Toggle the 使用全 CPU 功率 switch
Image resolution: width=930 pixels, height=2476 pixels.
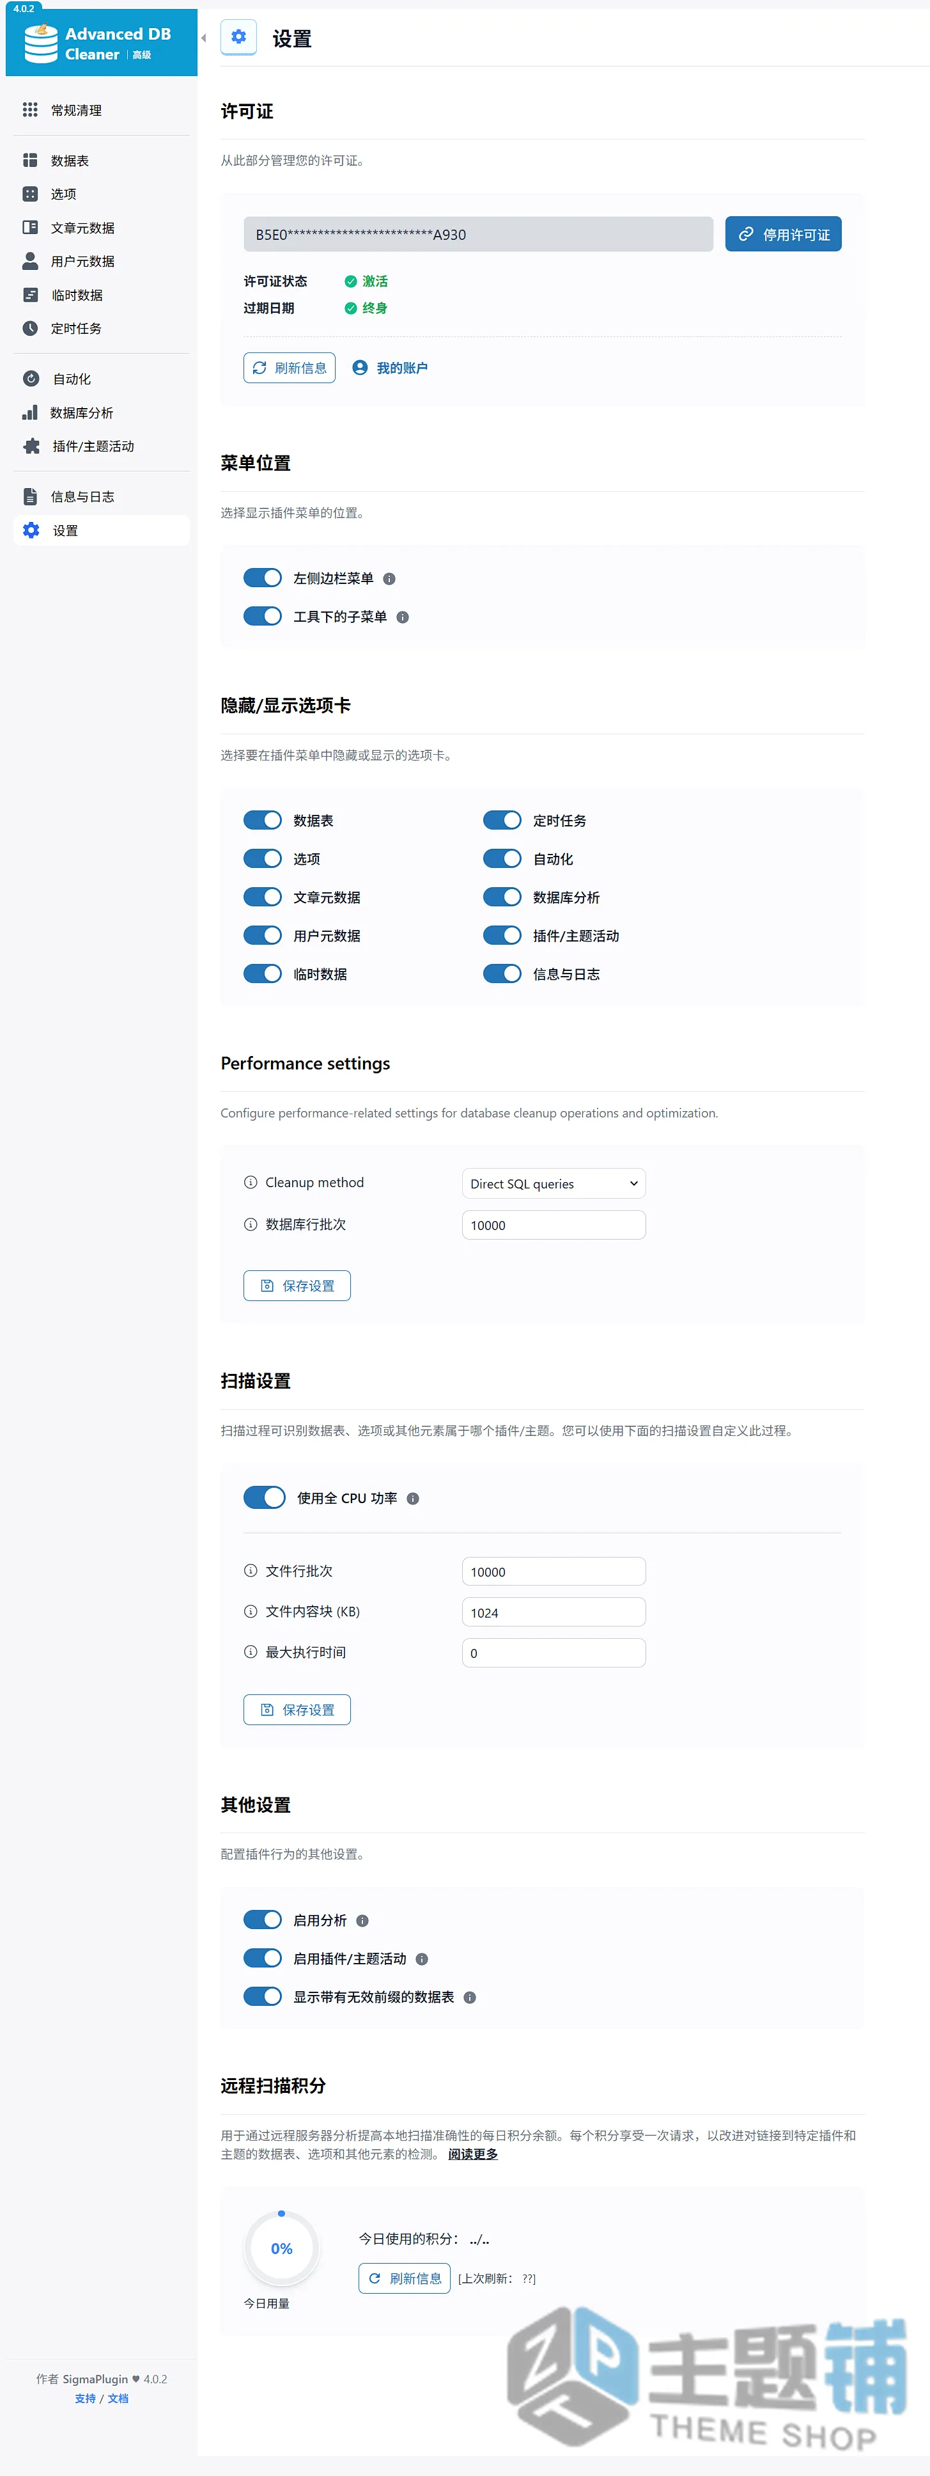(264, 1497)
